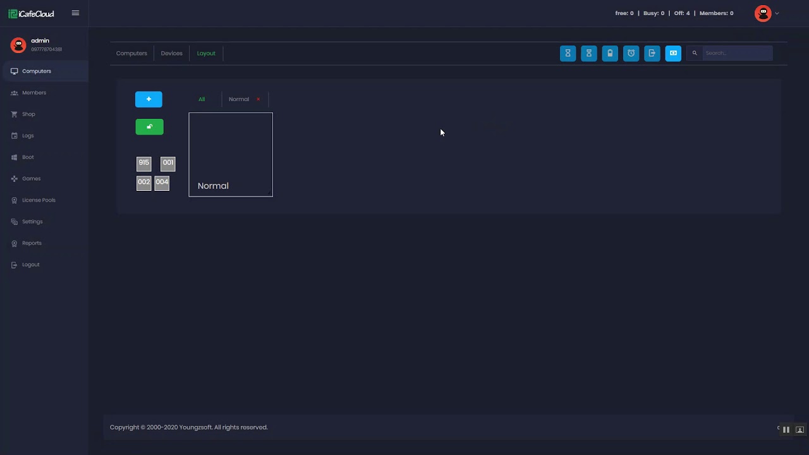Focus the Search input field
Screen dimensions: 809x455
[x=737, y=53]
